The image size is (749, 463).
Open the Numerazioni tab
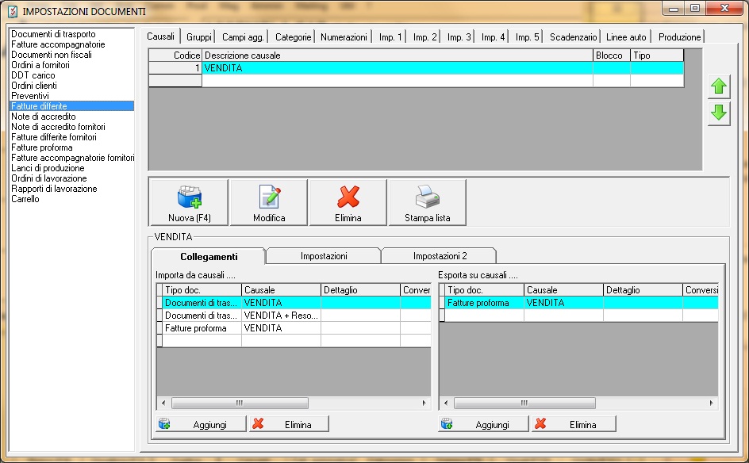pos(344,36)
